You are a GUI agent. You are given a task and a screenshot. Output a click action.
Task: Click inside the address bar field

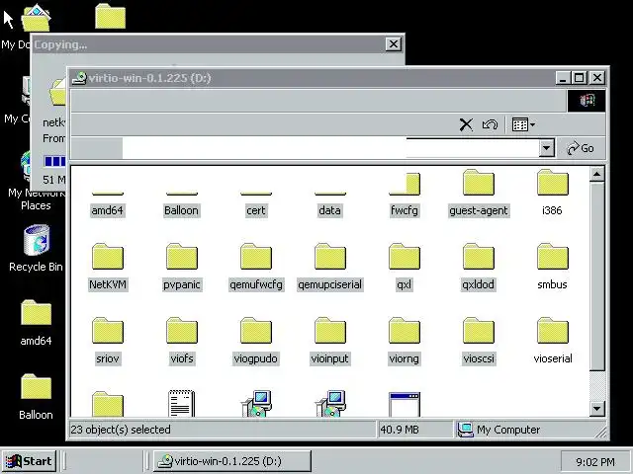(x=330, y=148)
